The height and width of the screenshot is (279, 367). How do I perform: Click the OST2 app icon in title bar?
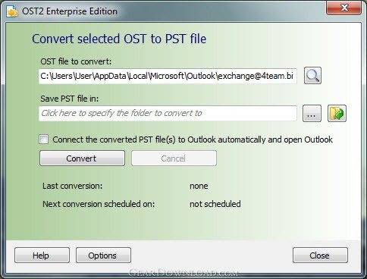[x=12, y=11]
